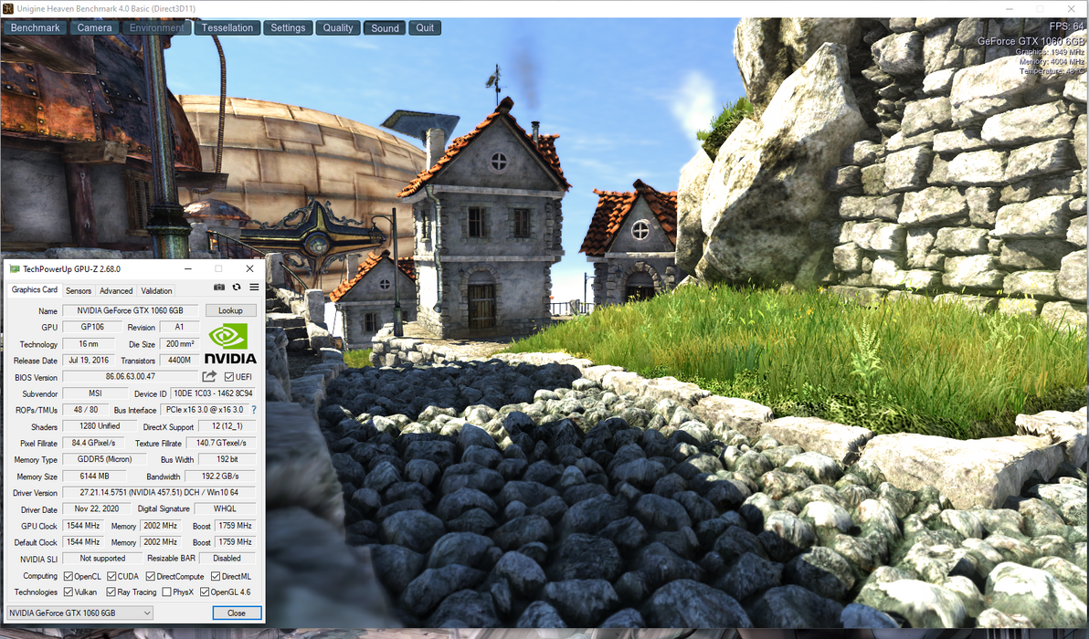Toggle the OpenGL 4.6 checkbox
Viewport: 1089px width, 639px height.
click(205, 592)
